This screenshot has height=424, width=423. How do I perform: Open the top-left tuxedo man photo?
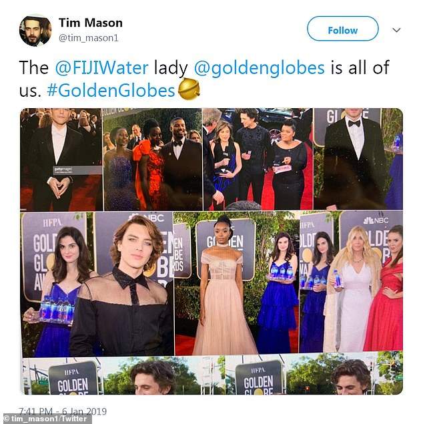(x=61, y=159)
